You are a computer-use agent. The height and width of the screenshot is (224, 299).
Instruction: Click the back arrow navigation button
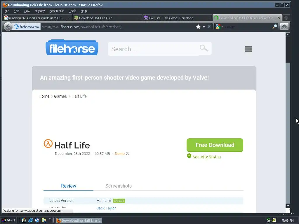tap(8, 27)
